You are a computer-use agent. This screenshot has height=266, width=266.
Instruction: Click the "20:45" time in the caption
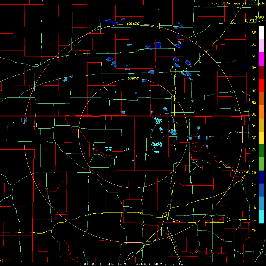(179, 264)
